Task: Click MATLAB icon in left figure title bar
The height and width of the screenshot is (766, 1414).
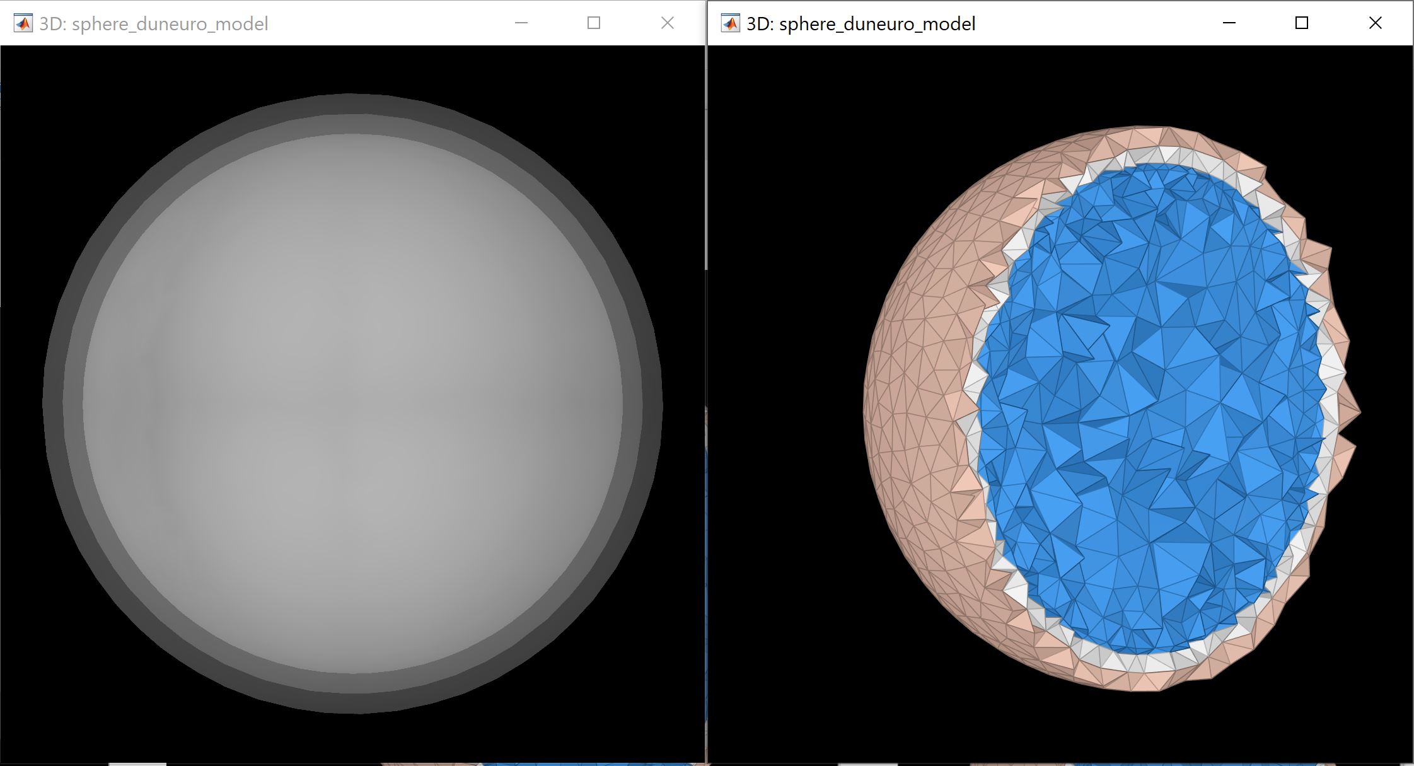Action: click(23, 23)
